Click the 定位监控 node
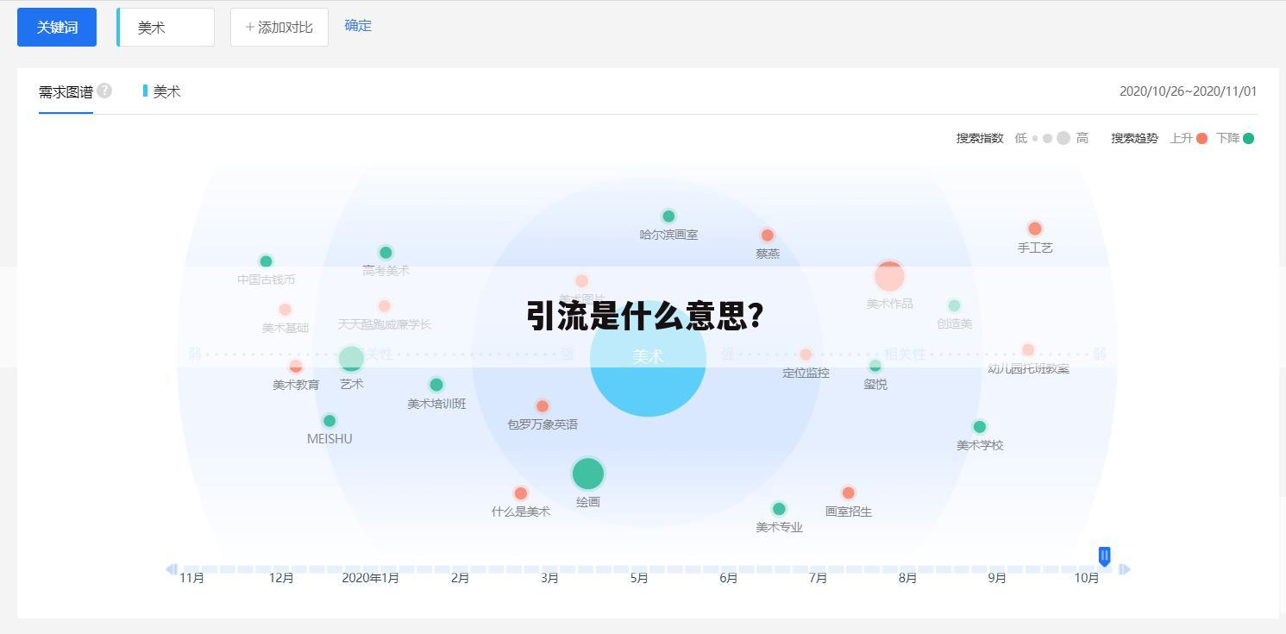The image size is (1286, 634). click(x=806, y=355)
